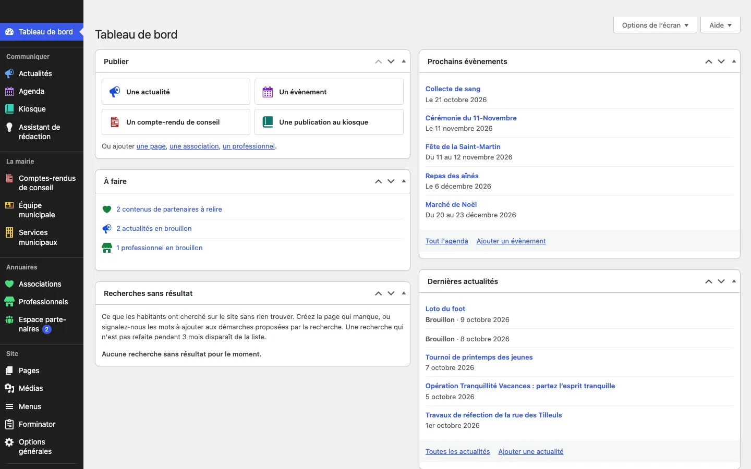Click the book icon beside Kiosque in sidebar
Screen dimensions: 751x469
tap(9, 109)
